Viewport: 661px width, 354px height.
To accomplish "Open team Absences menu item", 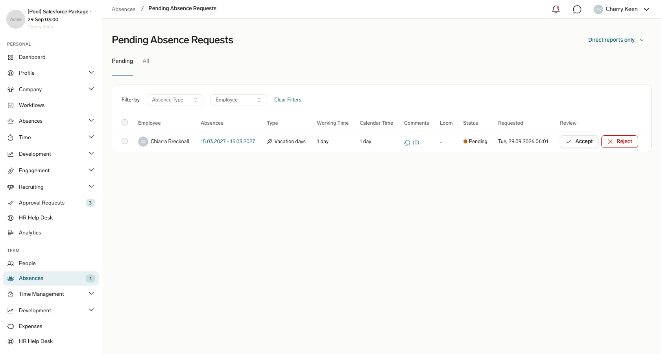I will 51,278.
